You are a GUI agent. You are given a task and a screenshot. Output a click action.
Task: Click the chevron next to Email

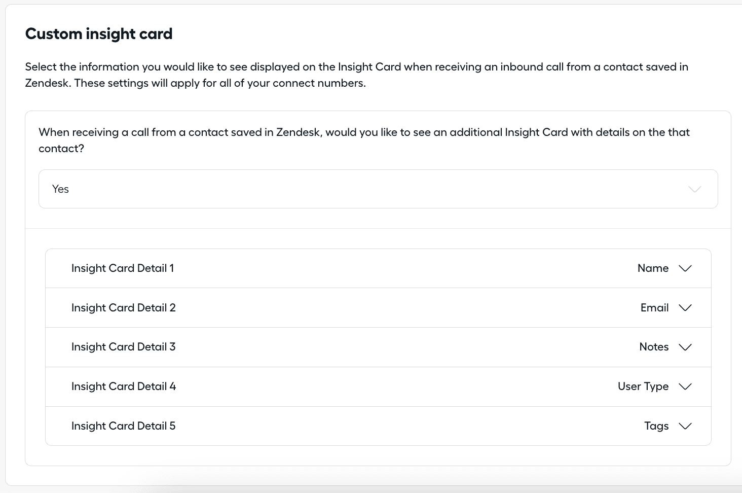[x=685, y=308]
